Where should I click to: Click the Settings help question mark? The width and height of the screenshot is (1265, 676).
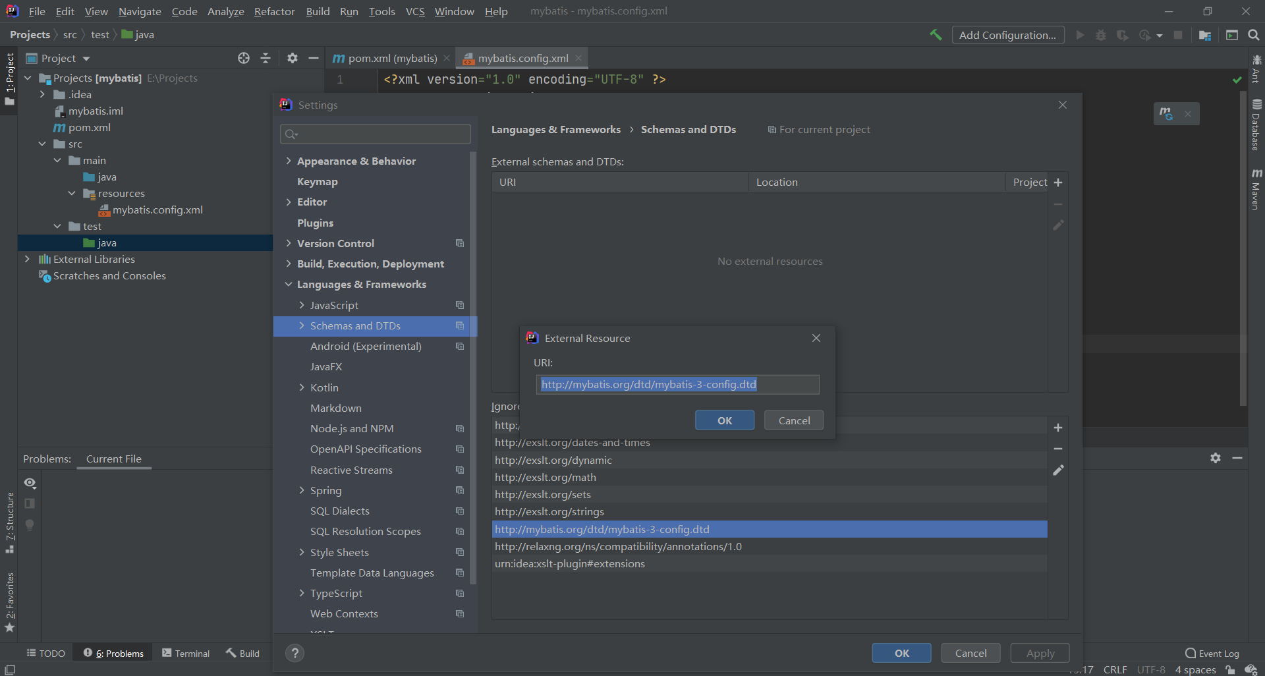tap(295, 653)
